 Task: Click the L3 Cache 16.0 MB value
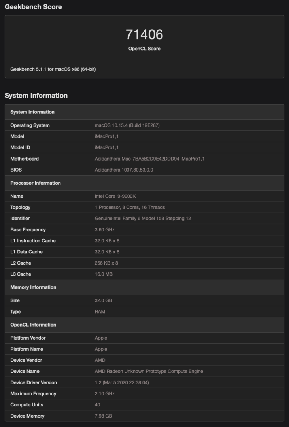103,274
